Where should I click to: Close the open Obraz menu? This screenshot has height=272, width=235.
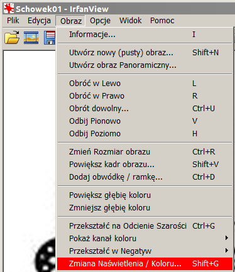coord(71,21)
